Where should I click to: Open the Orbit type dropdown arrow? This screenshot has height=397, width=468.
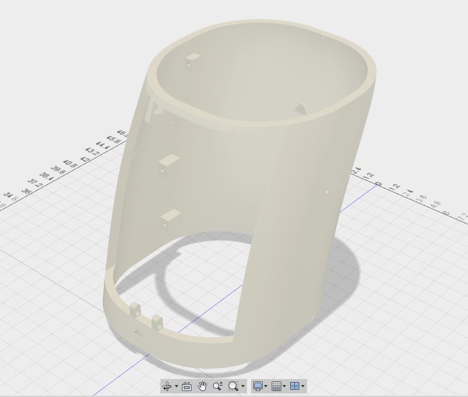pos(177,386)
